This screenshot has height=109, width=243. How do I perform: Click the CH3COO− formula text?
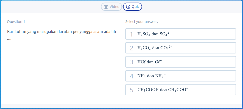[178, 90]
